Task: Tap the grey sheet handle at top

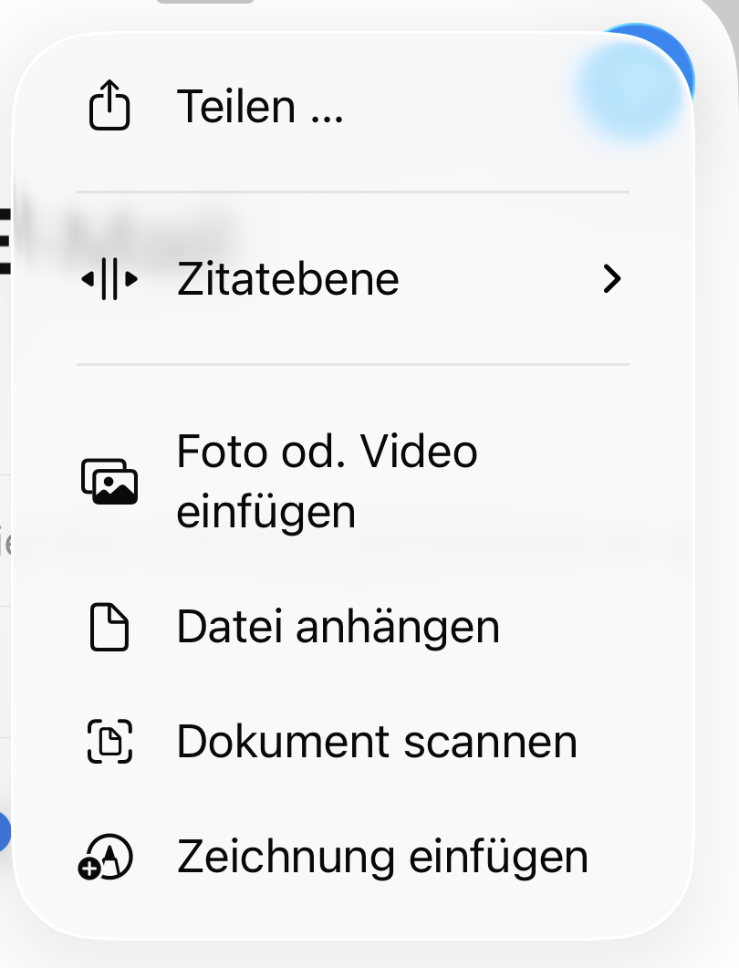Action: coord(205,3)
